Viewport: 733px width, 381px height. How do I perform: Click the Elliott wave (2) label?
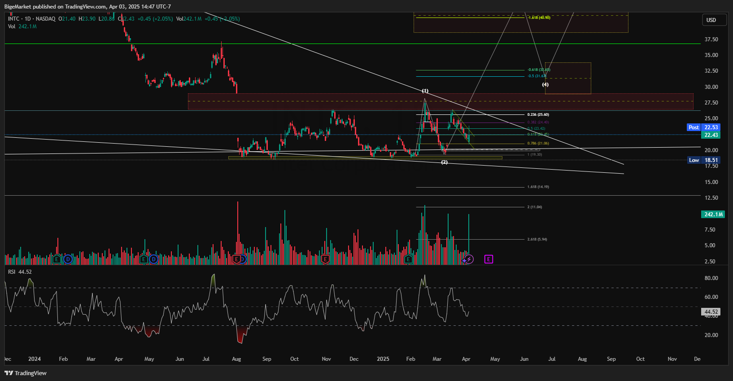point(444,162)
